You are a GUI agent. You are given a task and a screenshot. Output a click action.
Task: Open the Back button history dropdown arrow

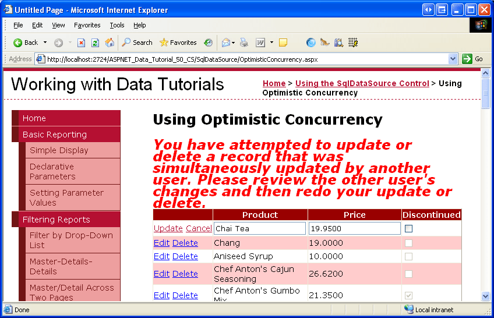pos(45,43)
